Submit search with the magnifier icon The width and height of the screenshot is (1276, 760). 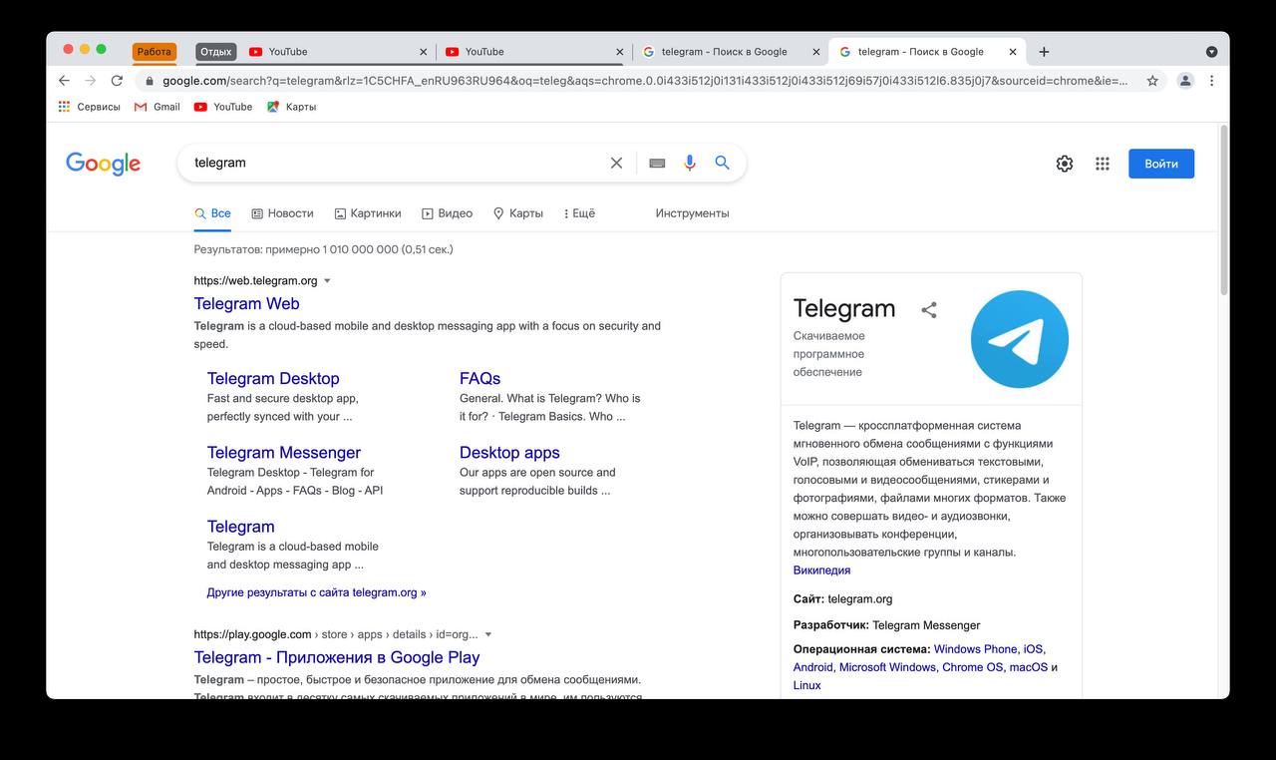(x=723, y=163)
